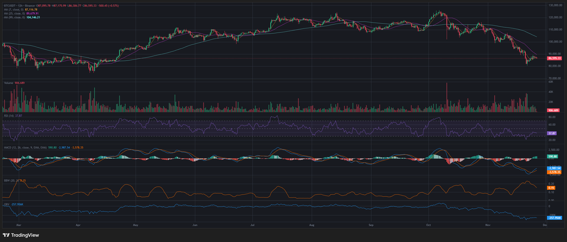Open the MA (25, close, 0) indicator legend
The image size is (567, 242).
15,14
